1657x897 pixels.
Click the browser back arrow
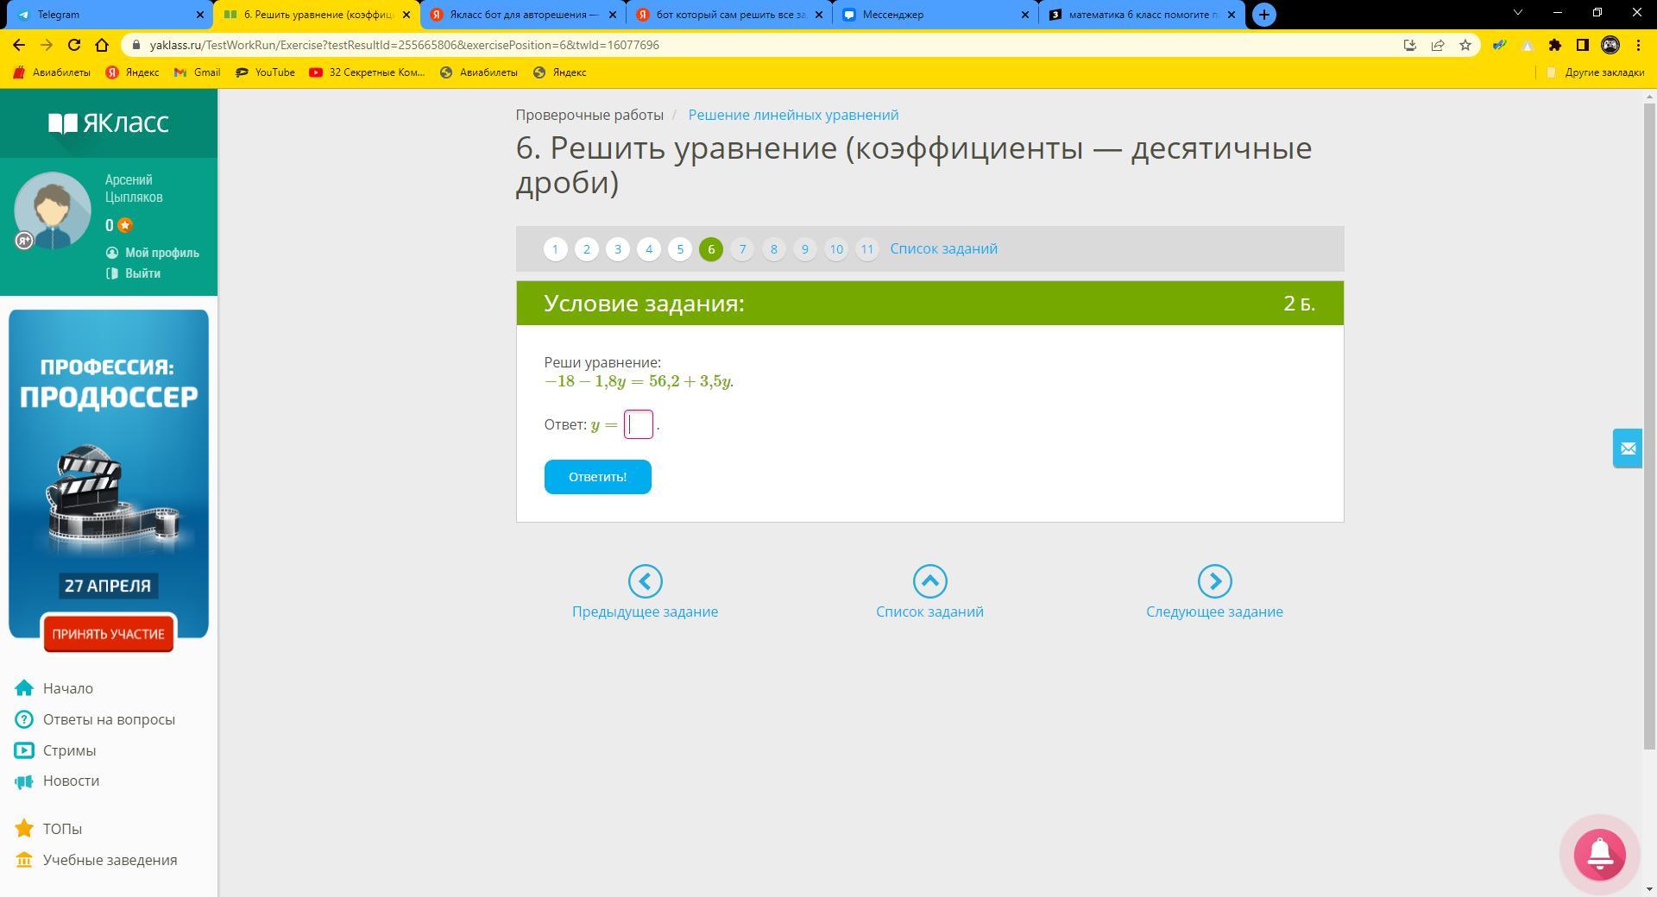(x=19, y=45)
